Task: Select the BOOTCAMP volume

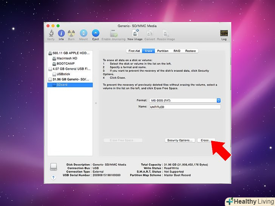Action: coord(70,64)
